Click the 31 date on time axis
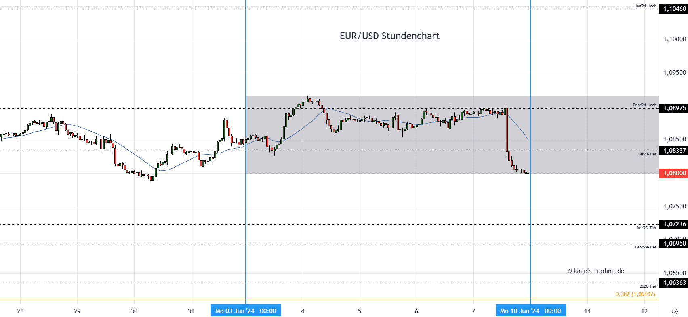Viewport: 688px width, 317px height. [191, 311]
